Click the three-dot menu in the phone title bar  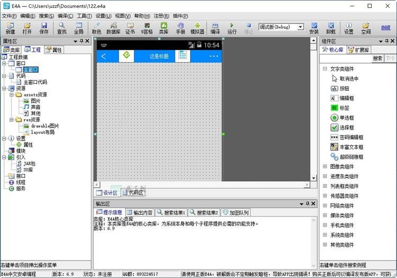pos(214,56)
